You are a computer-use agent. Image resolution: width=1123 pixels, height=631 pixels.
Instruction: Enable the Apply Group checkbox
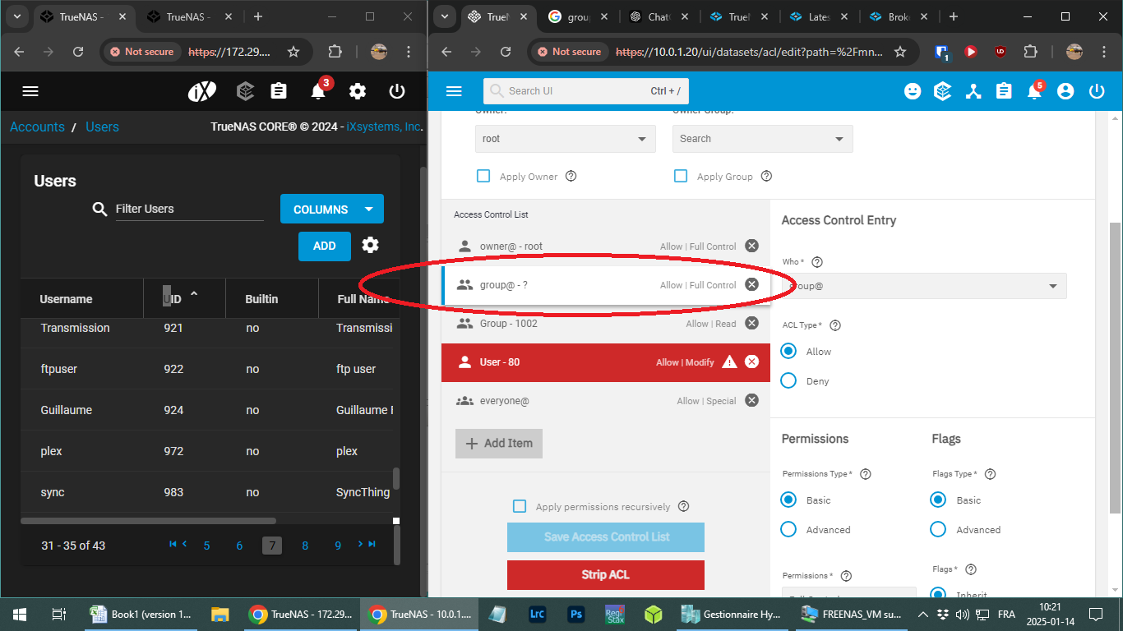681,176
